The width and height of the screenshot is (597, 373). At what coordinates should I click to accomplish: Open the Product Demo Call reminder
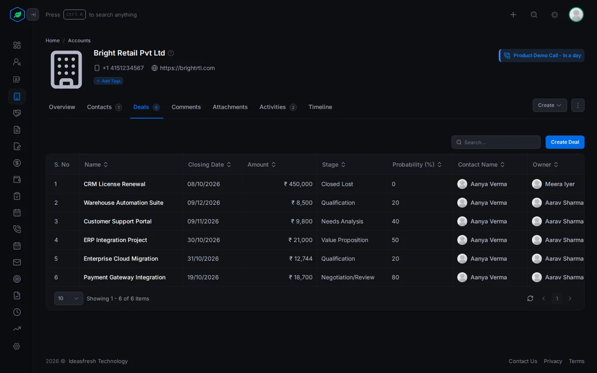[542, 56]
